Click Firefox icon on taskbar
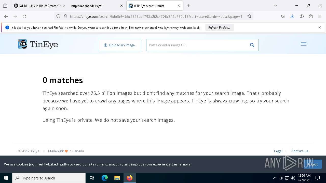The image size is (326, 183). tap(130, 178)
